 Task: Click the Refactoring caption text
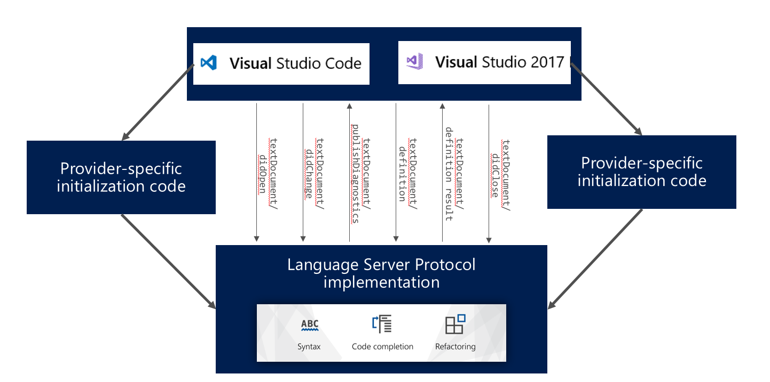point(455,346)
